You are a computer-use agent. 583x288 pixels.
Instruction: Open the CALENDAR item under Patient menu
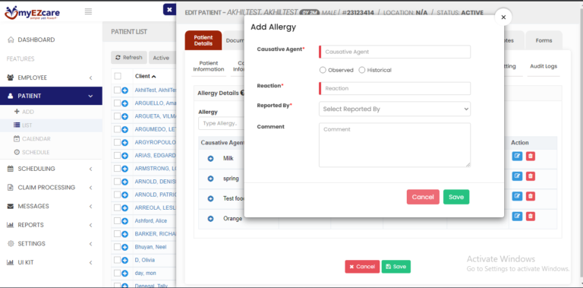click(x=32, y=139)
